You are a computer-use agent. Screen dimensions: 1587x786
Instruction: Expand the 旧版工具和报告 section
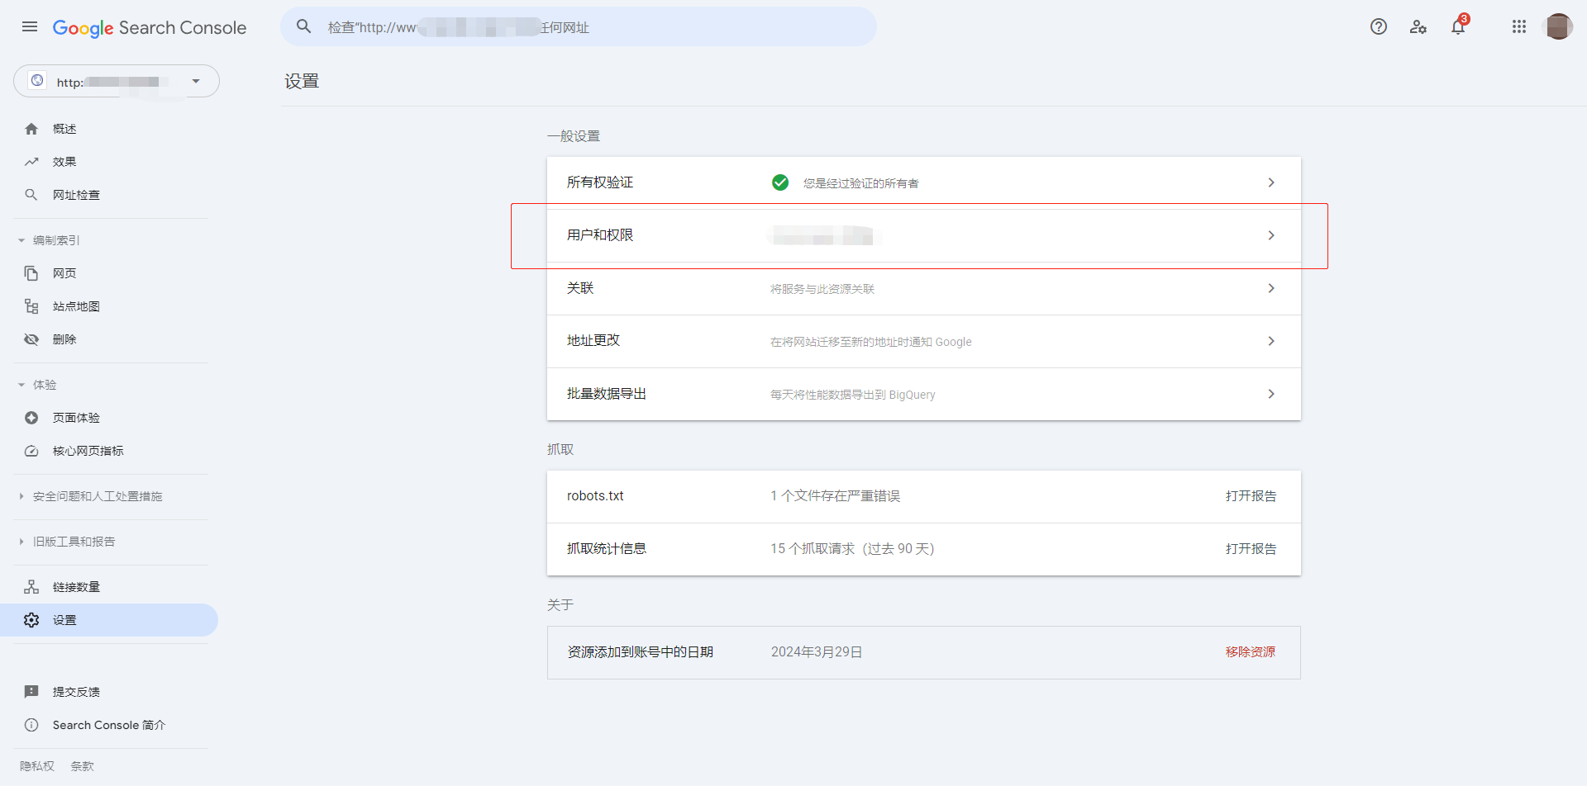click(x=21, y=542)
